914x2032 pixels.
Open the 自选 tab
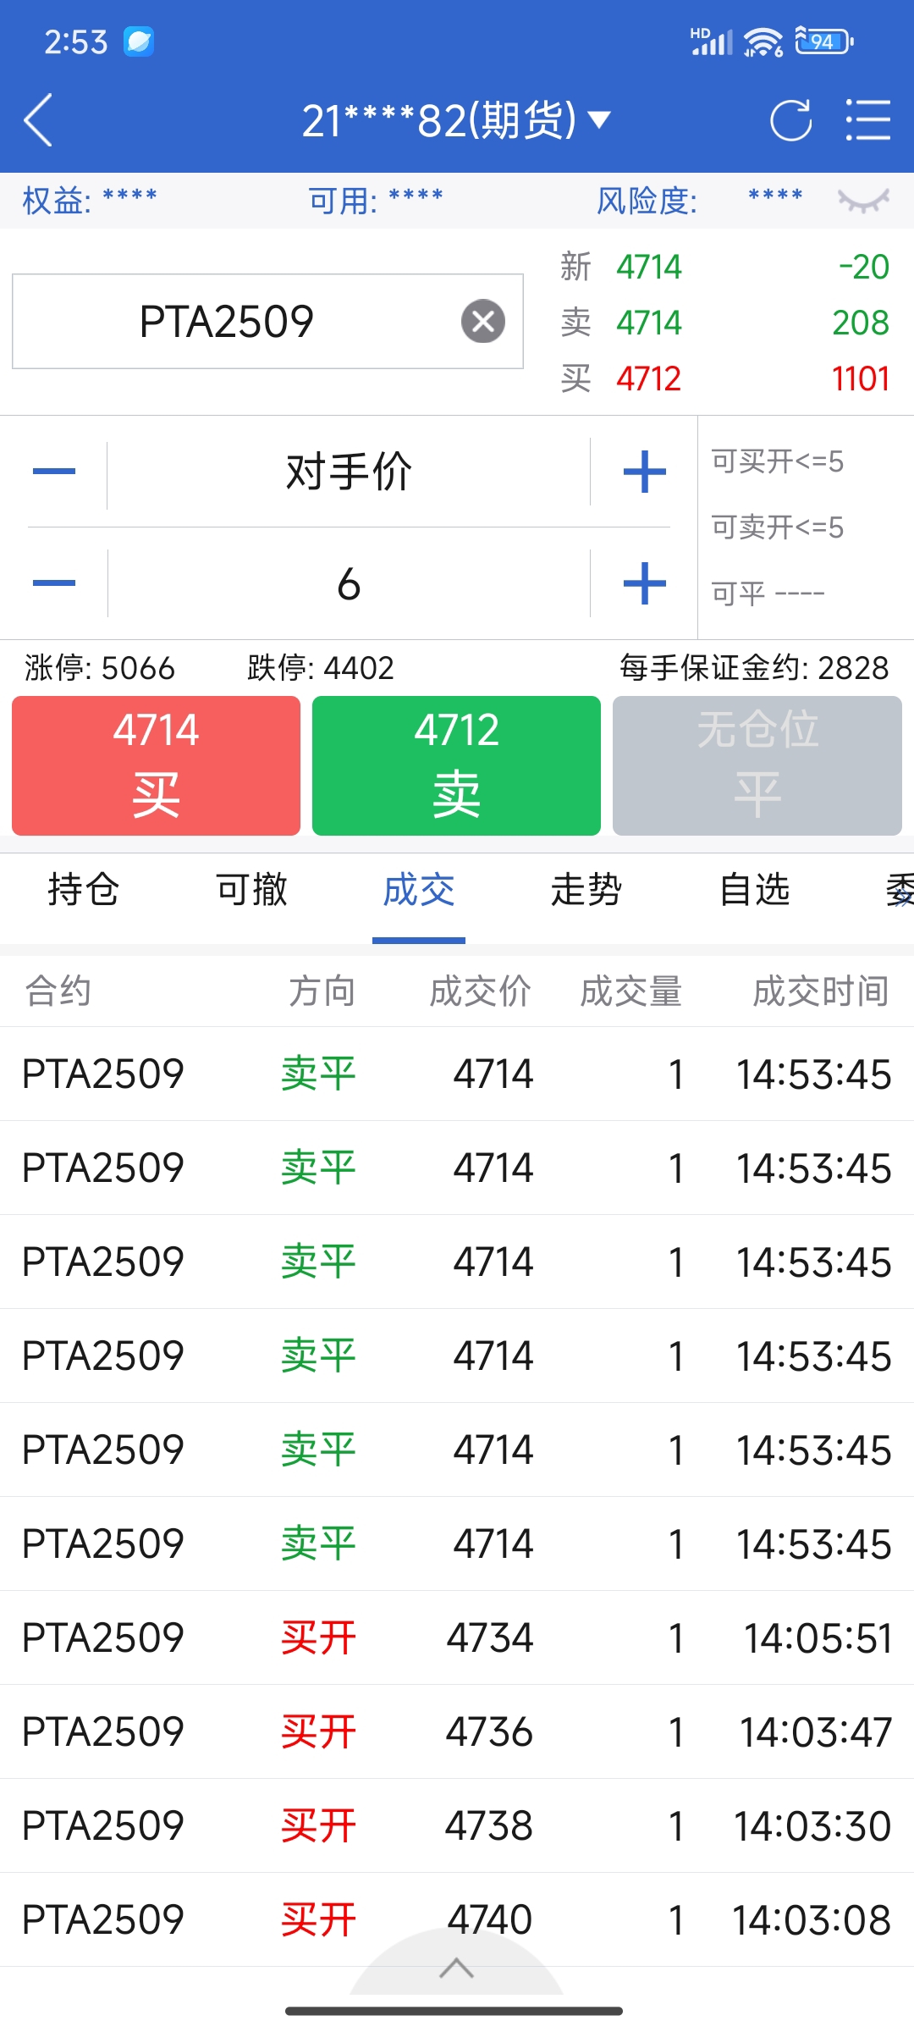coord(754,891)
